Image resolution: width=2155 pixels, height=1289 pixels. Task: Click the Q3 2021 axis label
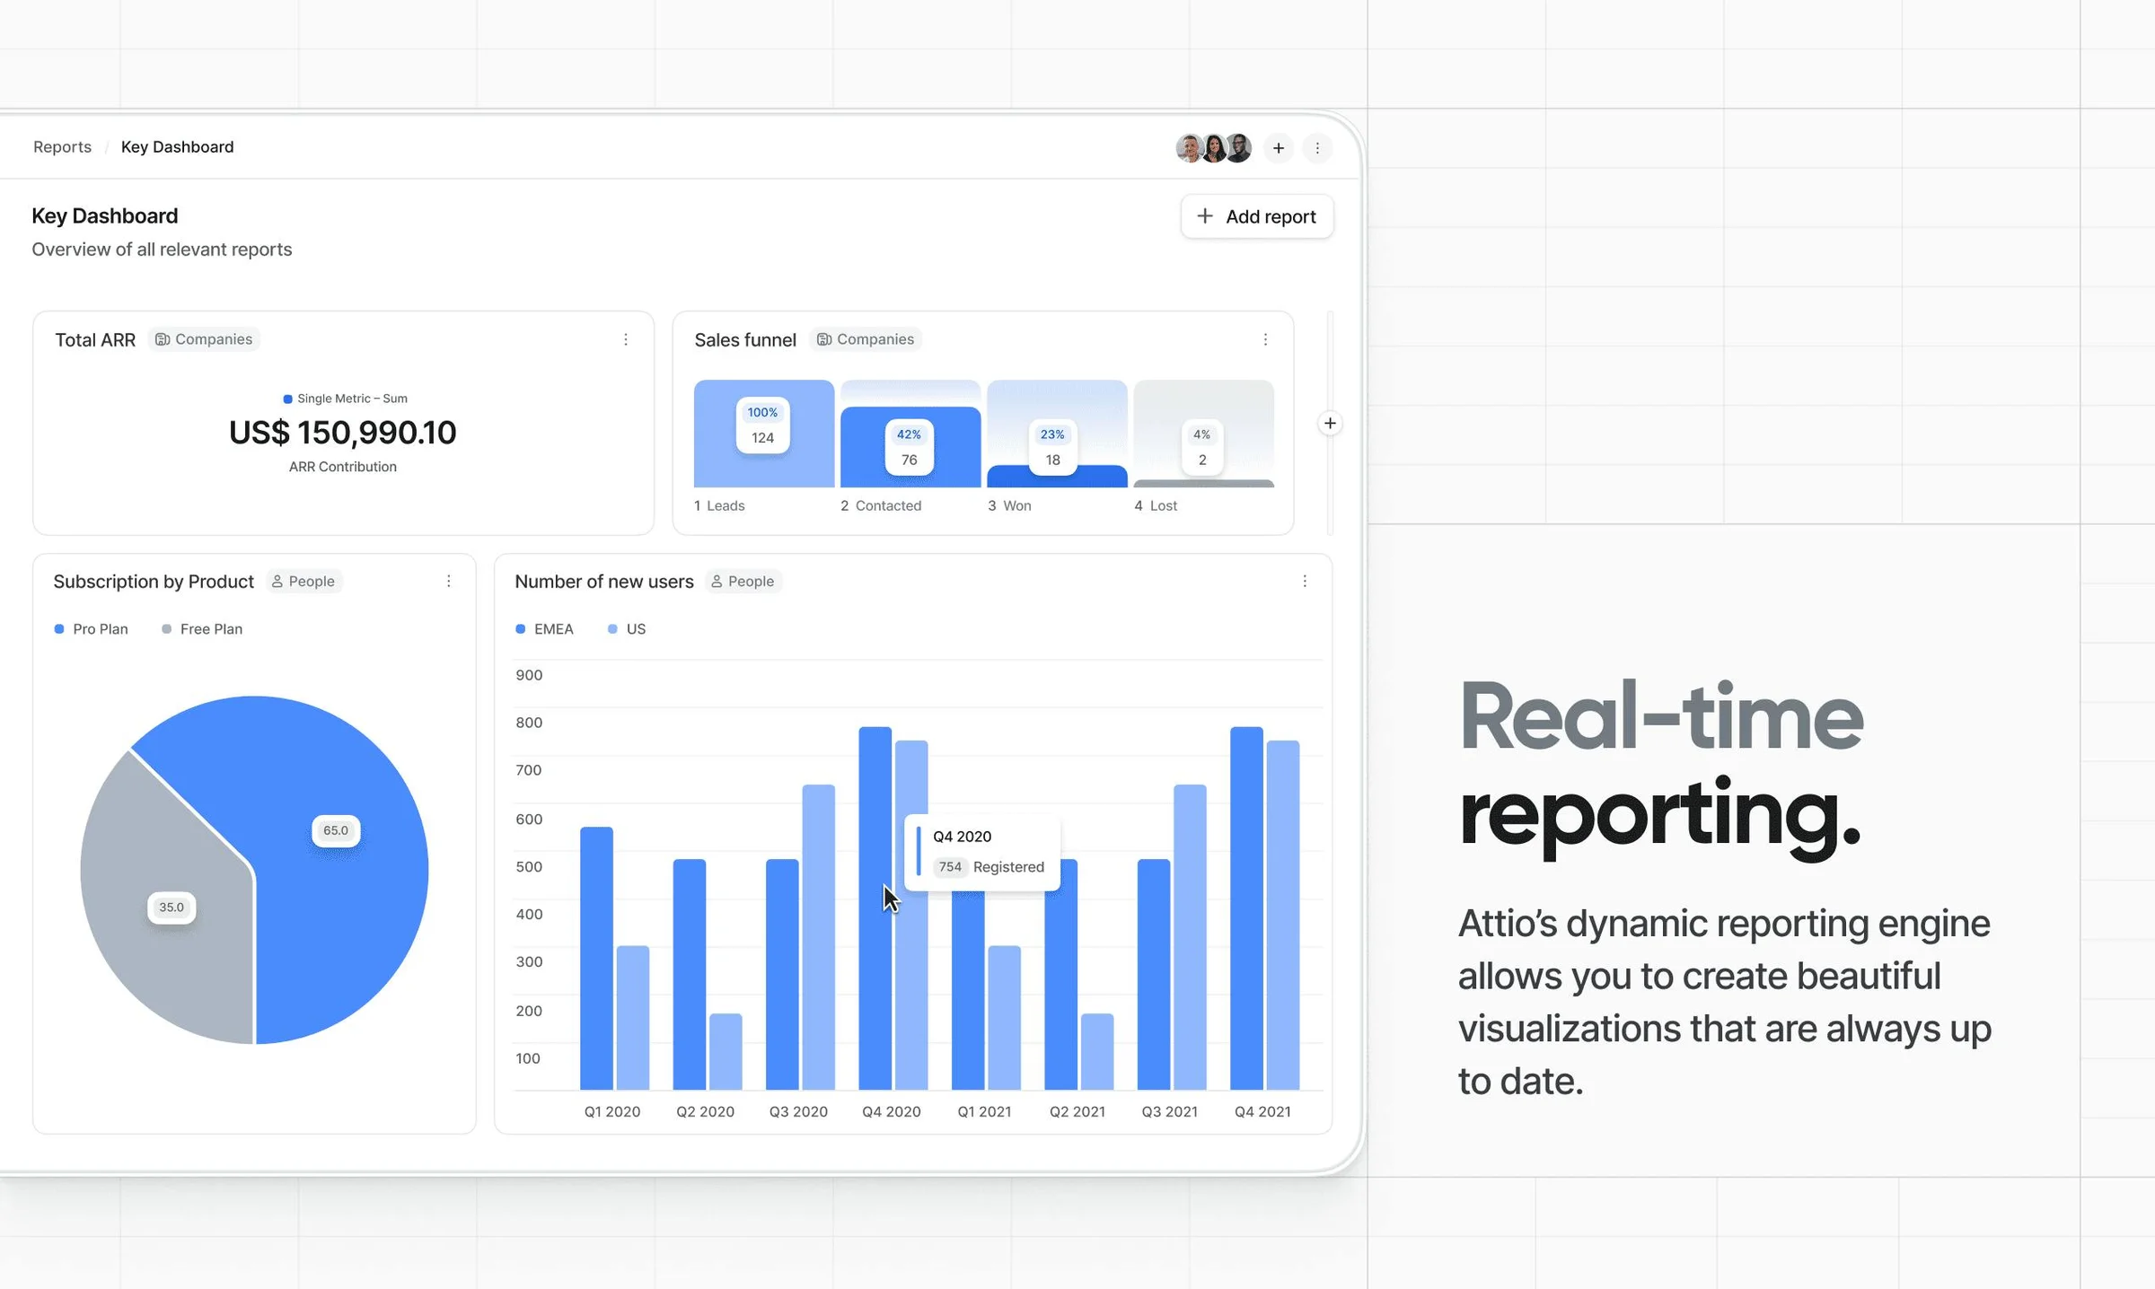1169,1111
